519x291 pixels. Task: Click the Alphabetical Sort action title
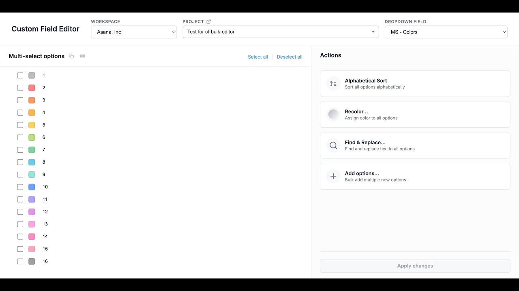366,81
